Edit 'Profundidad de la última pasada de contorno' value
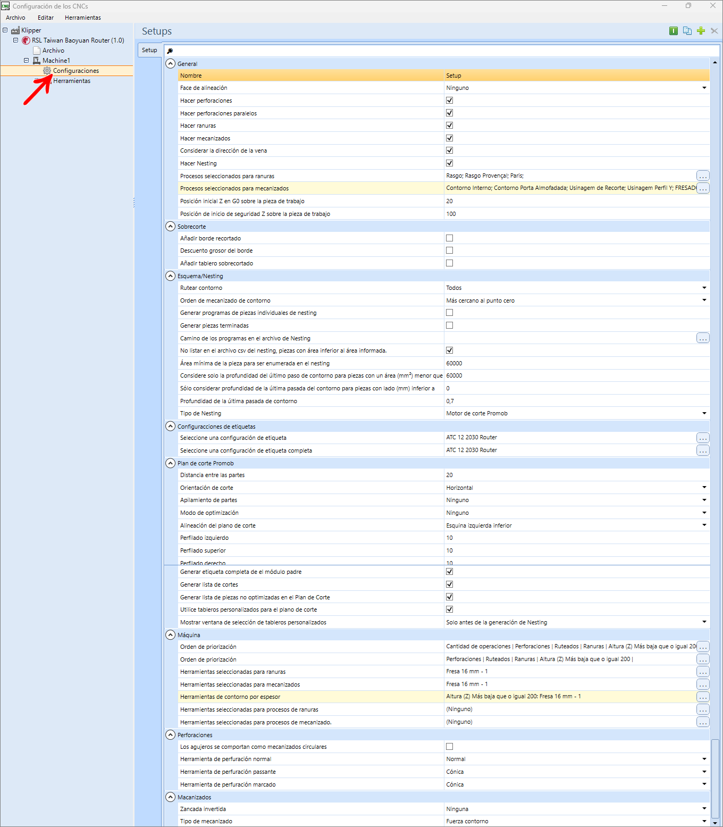 pyautogui.click(x=577, y=401)
